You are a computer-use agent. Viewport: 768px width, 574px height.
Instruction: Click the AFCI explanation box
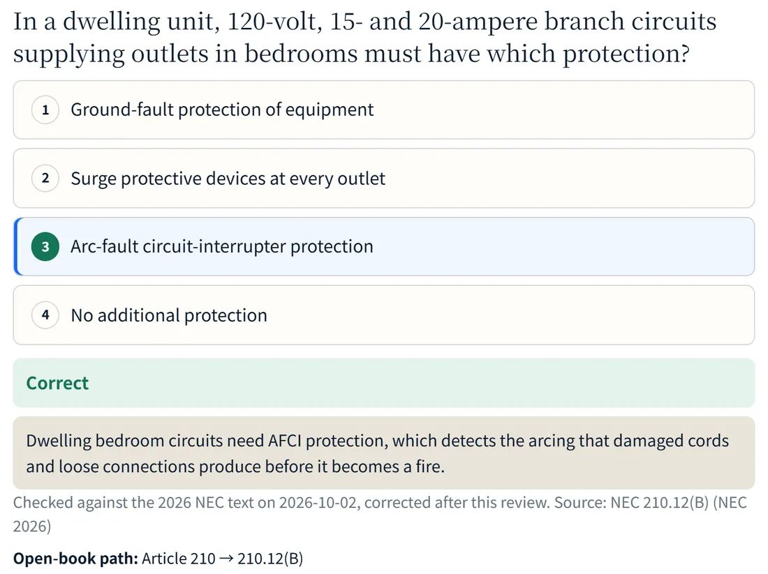pyautogui.click(x=384, y=453)
